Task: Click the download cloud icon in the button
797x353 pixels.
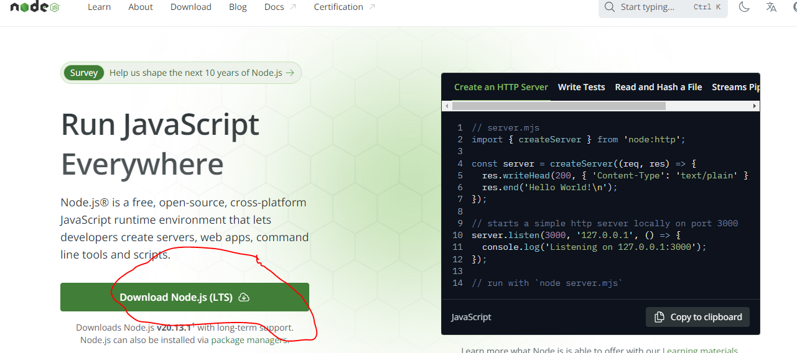Action: 244,297
